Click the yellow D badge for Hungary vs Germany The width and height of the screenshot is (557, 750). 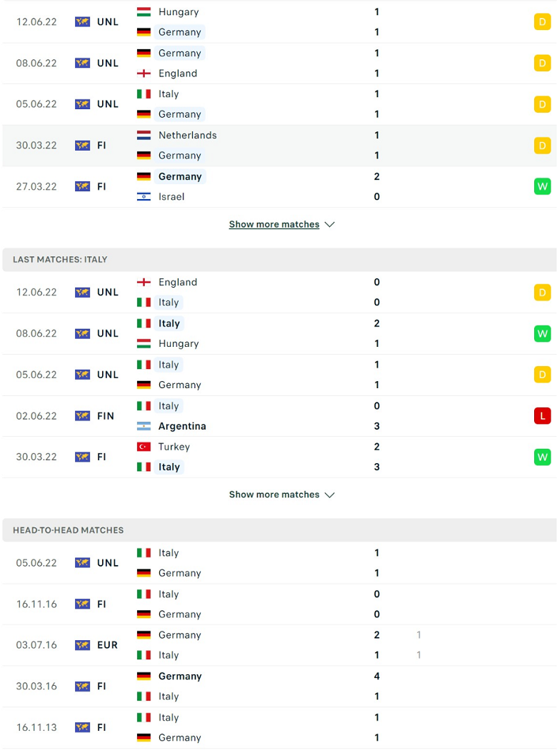point(542,22)
